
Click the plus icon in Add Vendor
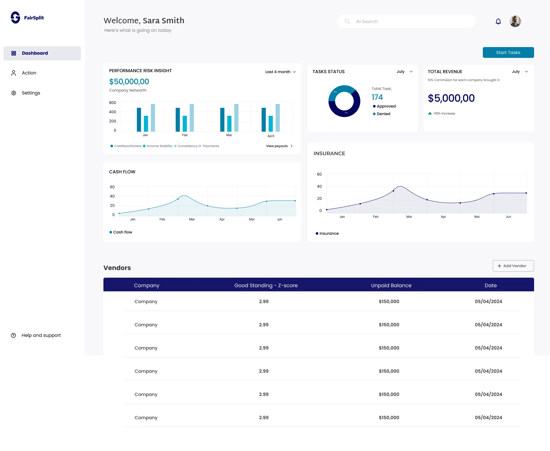[x=499, y=266]
